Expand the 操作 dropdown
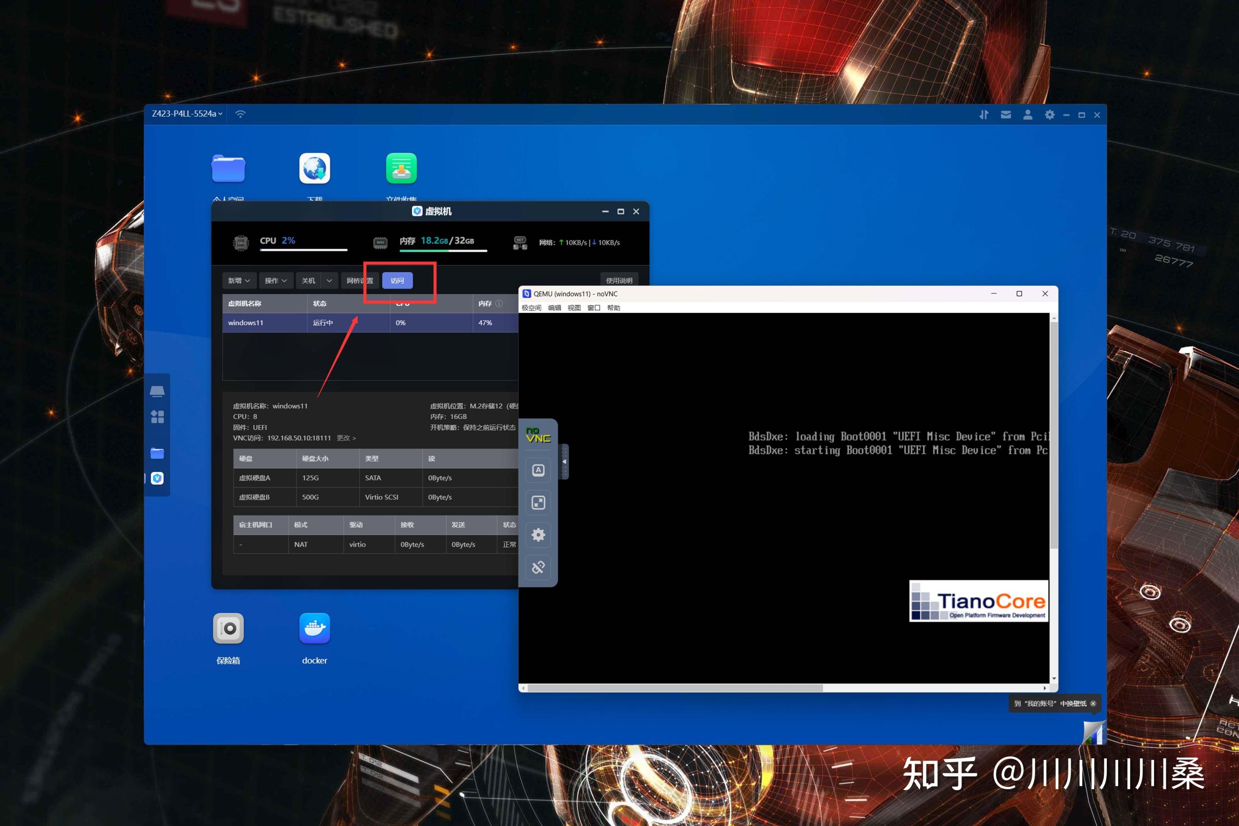This screenshot has width=1239, height=826. tap(275, 281)
